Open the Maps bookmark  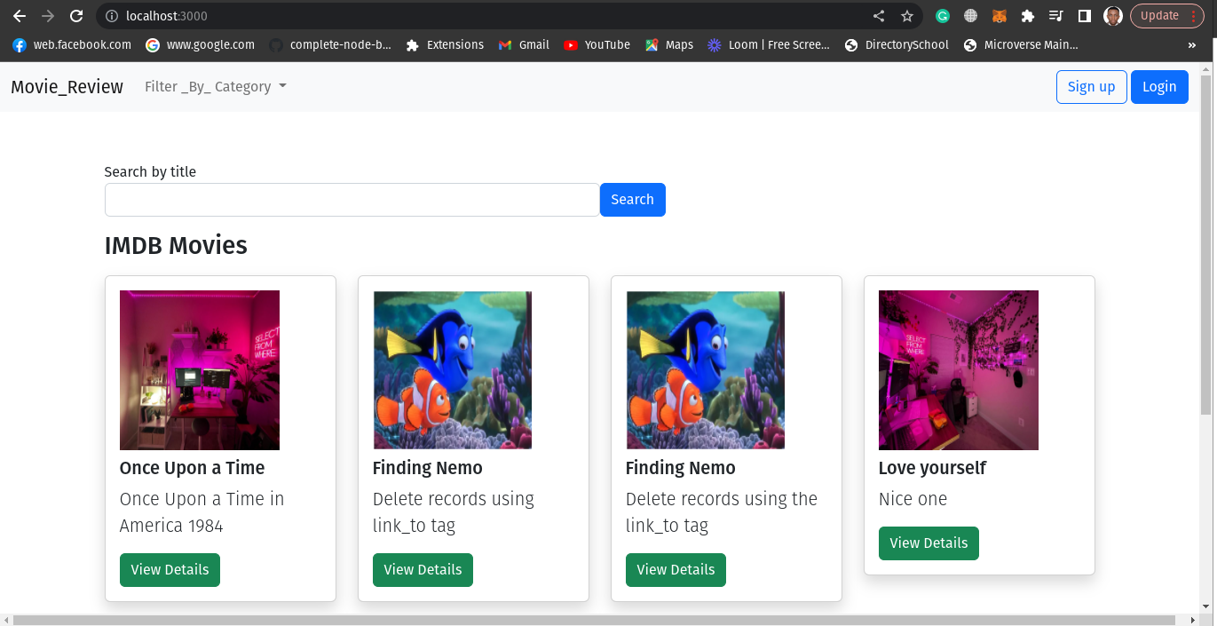669,44
